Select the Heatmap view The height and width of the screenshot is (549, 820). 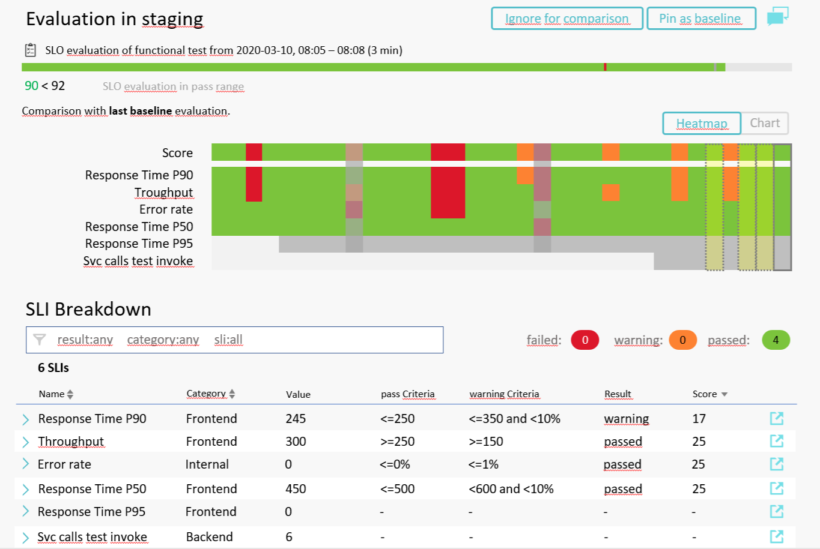pyautogui.click(x=701, y=123)
